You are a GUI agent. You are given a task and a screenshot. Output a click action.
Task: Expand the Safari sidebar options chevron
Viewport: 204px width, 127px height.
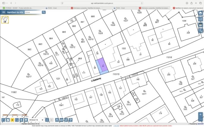[7, 3]
